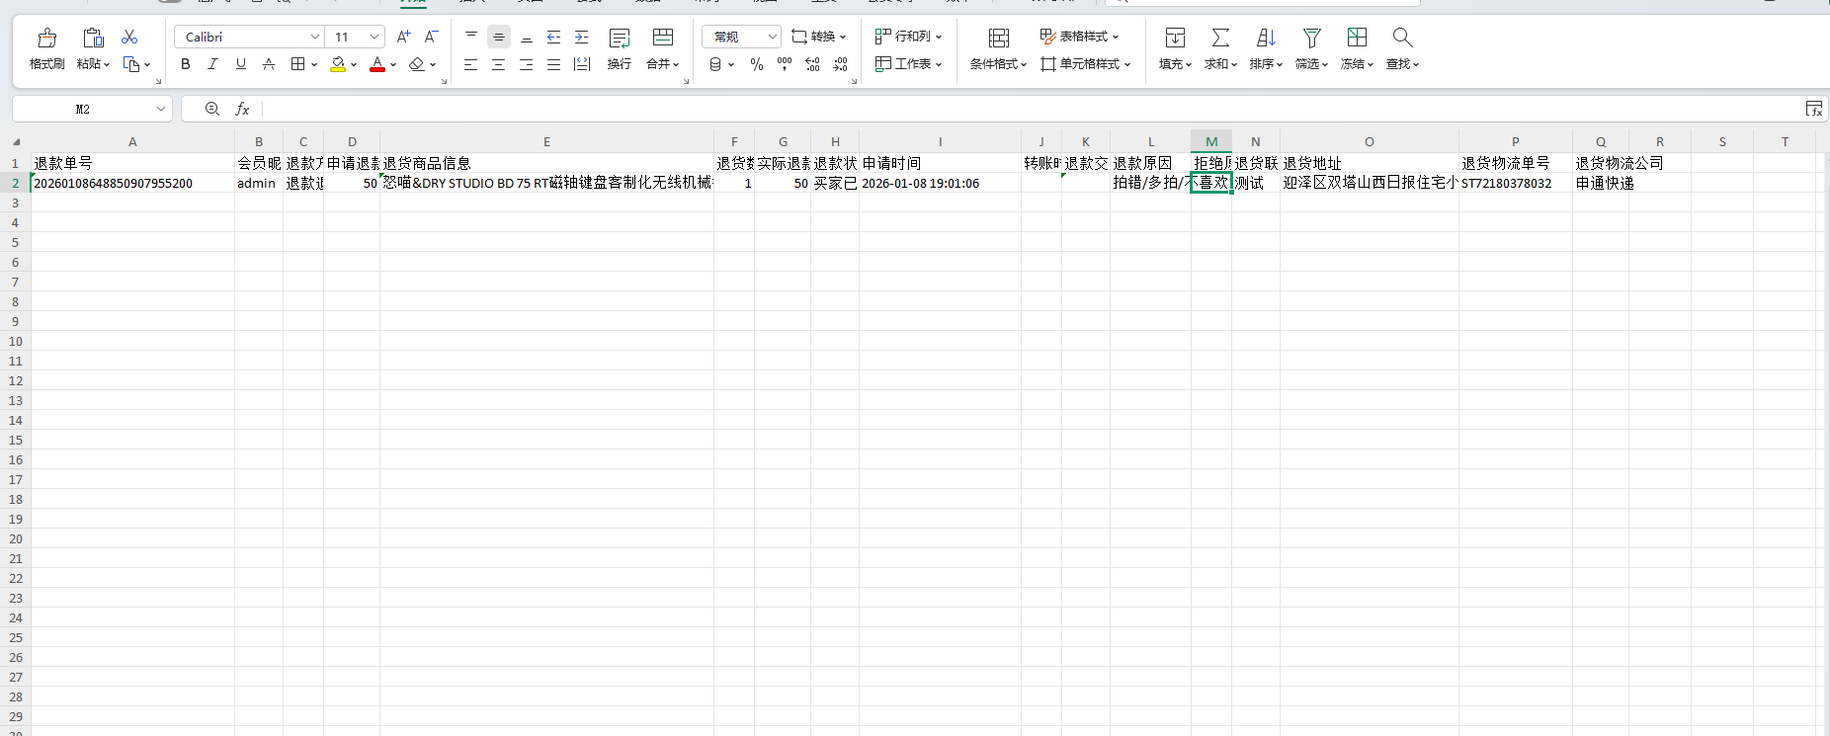Image resolution: width=1830 pixels, height=736 pixels.
Task: Toggle bold formatting
Action: (186, 64)
